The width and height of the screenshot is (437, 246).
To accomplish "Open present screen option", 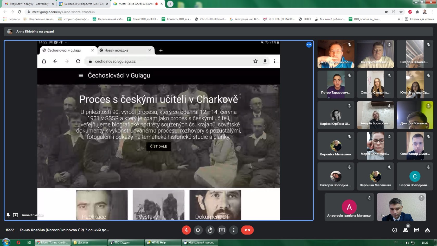I will coord(222,230).
